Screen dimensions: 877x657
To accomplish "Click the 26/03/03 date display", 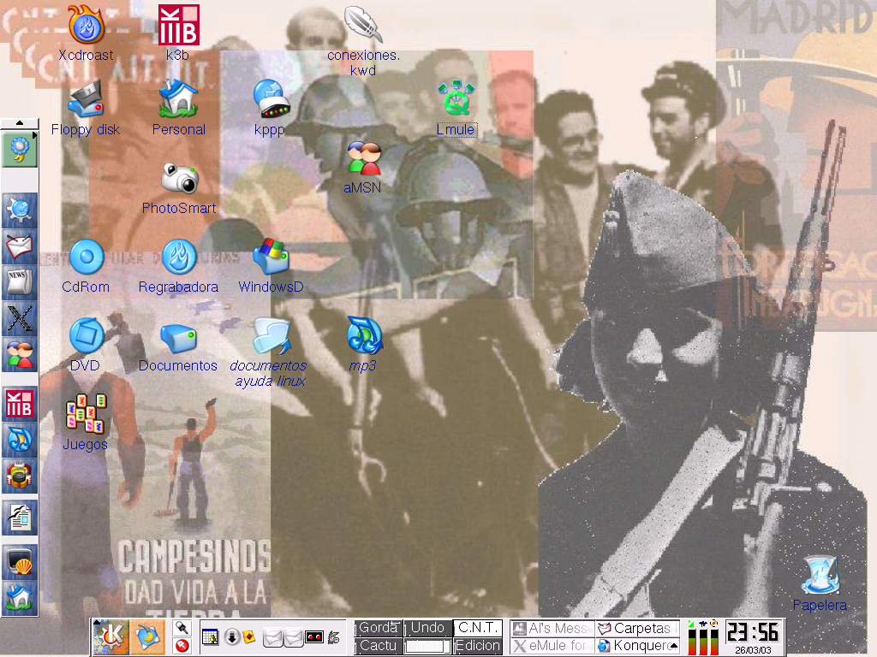I will point(753,650).
